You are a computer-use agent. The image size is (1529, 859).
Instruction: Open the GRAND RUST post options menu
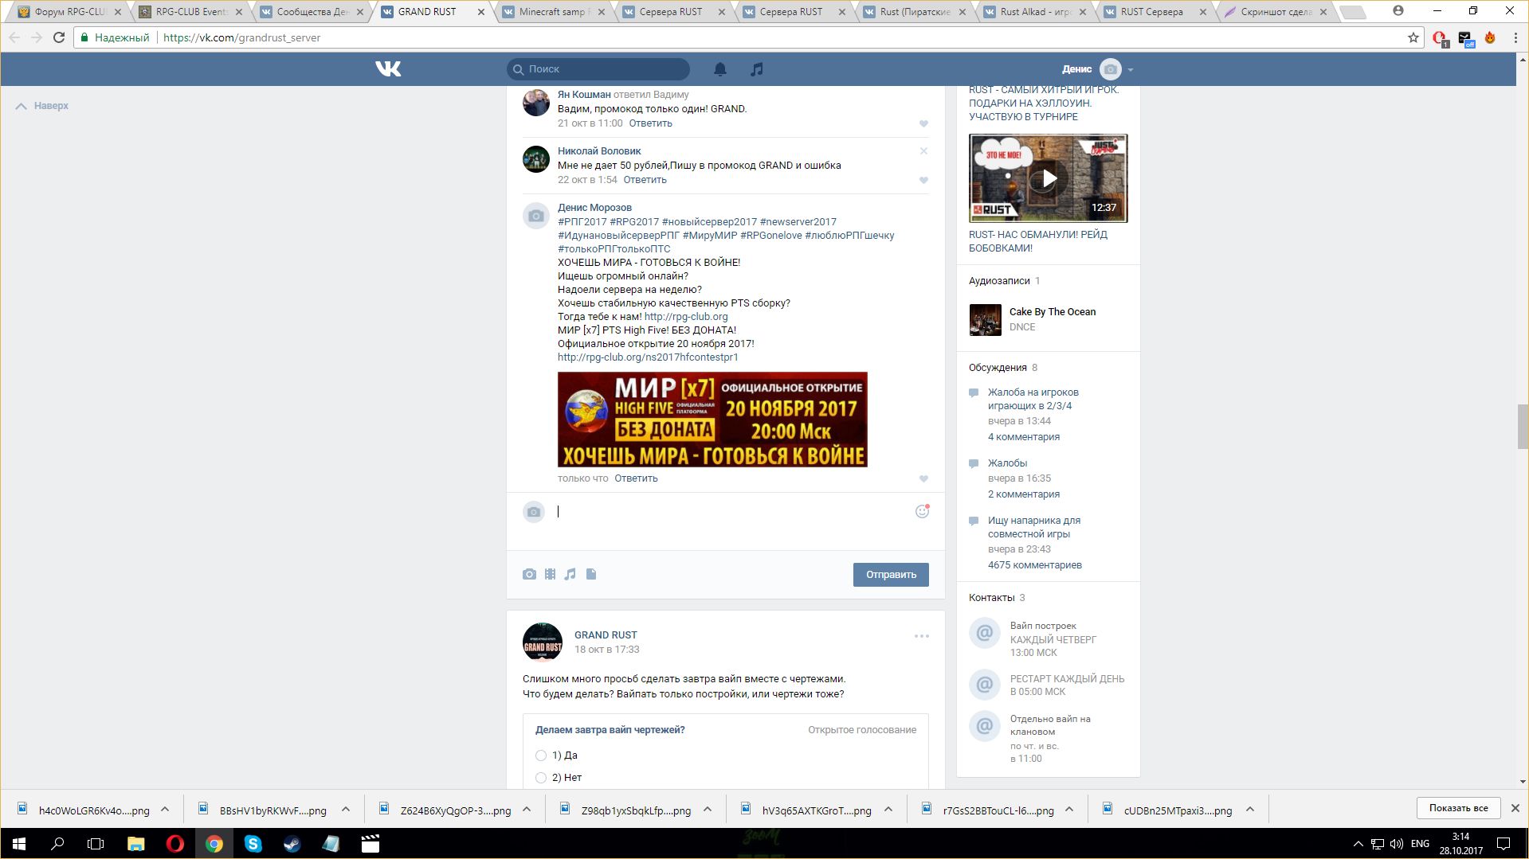(x=922, y=636)
